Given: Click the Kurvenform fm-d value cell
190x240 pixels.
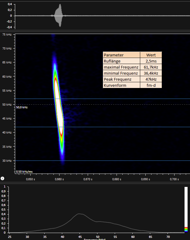Looking at the screenshot, I should (151, 85).
